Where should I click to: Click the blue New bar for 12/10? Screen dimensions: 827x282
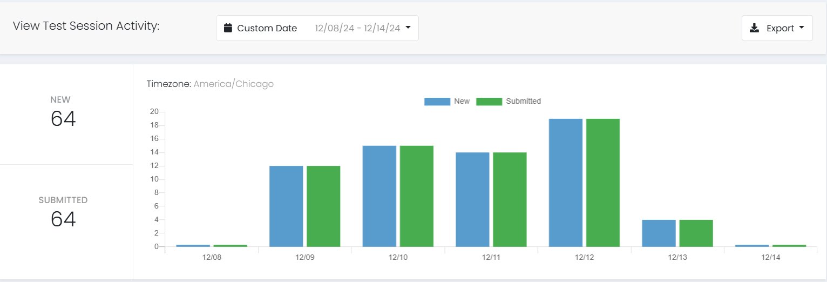pos(379,196)
